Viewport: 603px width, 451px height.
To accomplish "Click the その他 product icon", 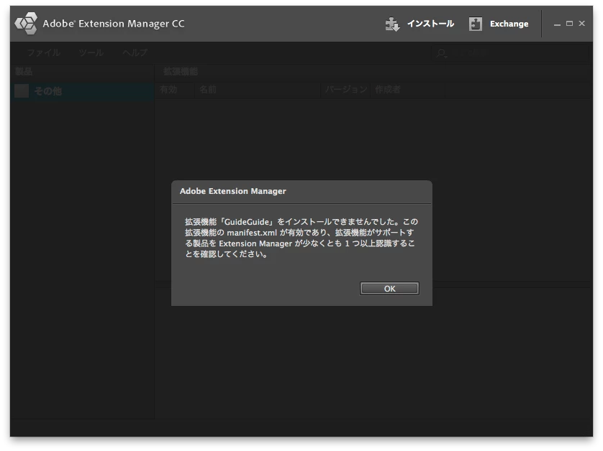I will pos(22,91).
